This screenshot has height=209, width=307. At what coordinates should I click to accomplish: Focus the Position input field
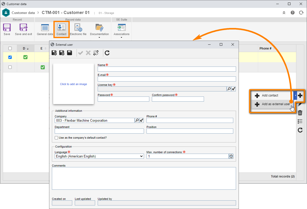[190, 131]
